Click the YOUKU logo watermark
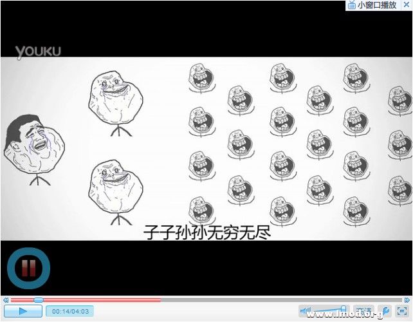Image resolution: width=413 pixels, height=322 pixels. coord(38,51)
